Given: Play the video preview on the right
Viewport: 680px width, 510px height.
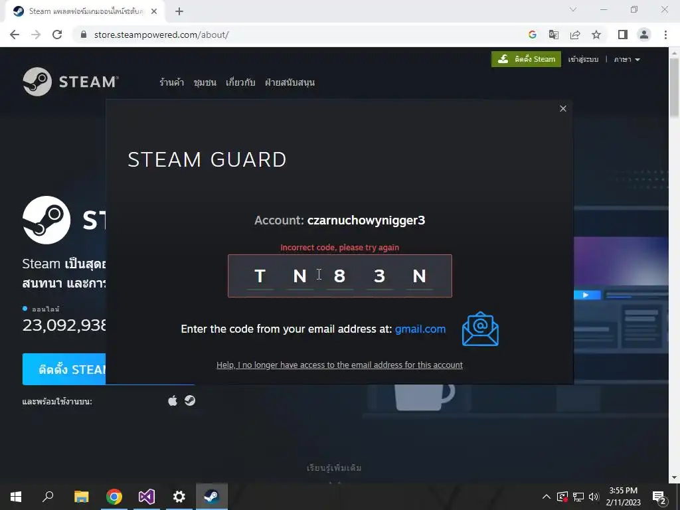Looking at the screenshot, I should pyautogui.click(x=586, y=295).
